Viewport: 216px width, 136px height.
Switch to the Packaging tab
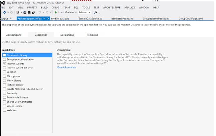[x=92, y=35]
